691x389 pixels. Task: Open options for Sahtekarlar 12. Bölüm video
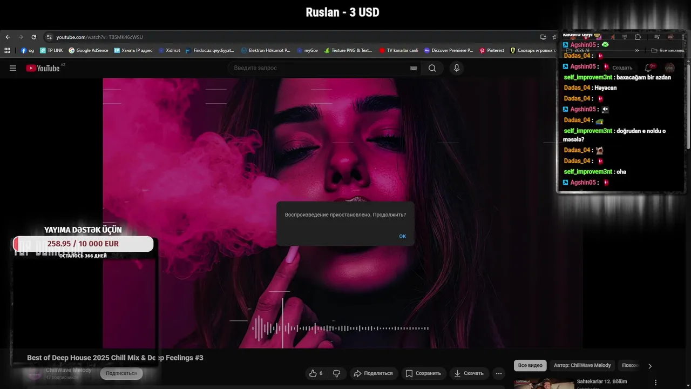coord(656,383)
